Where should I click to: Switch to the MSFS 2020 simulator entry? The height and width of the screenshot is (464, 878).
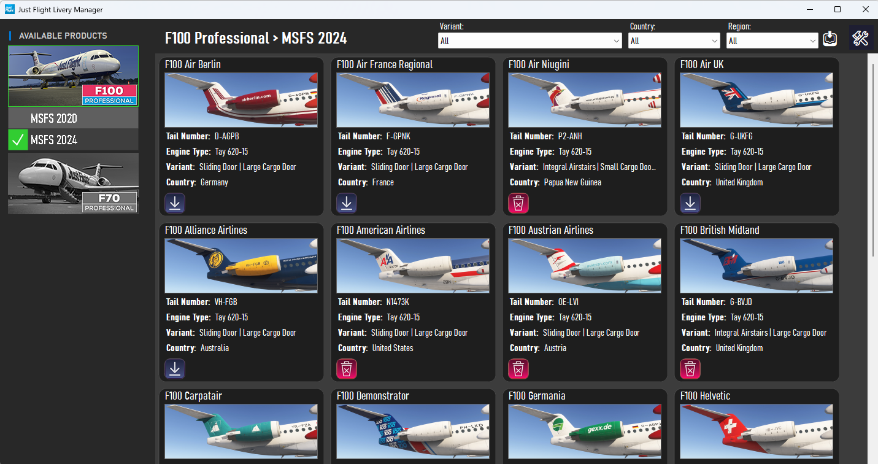point(73,118)
